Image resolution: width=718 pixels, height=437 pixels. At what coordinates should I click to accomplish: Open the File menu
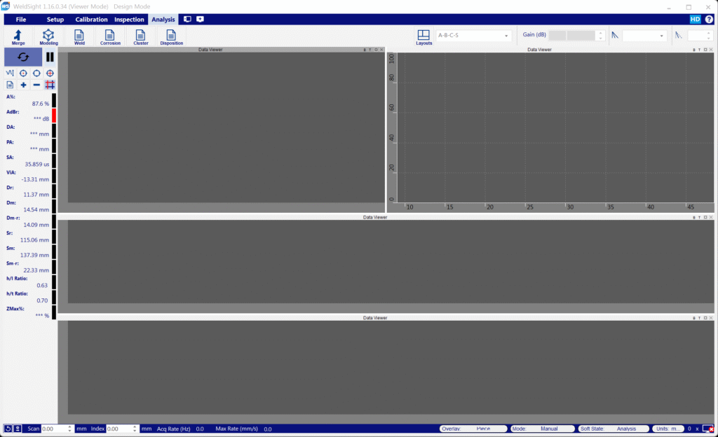(20, 19)
